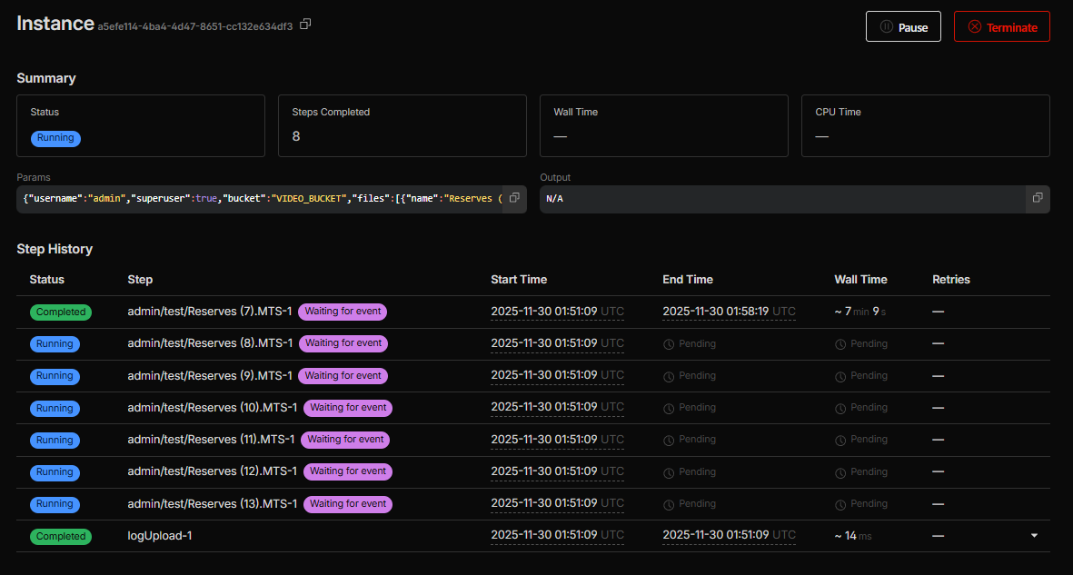Screen dimensions: 1073x575
Task: Click the Steps Completed value 8
Action: click(296, 136)
